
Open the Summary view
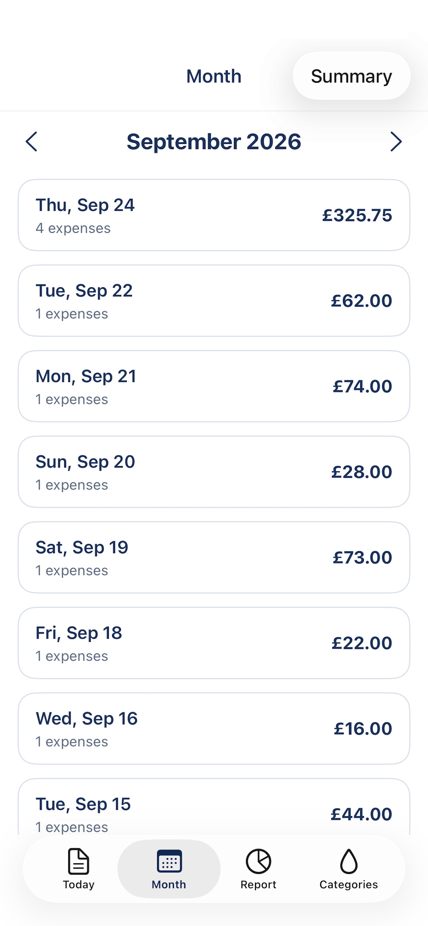(x=351, y=76)
